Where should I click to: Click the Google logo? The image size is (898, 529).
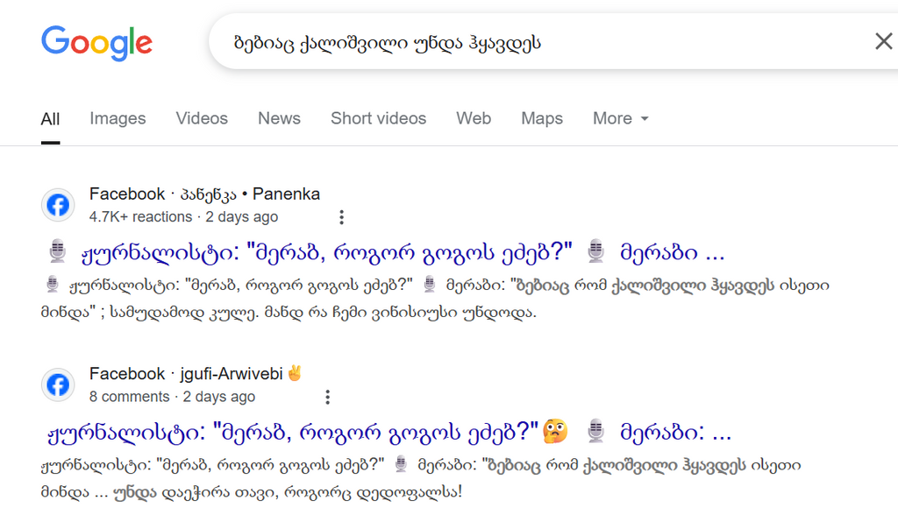coord(96,43)
